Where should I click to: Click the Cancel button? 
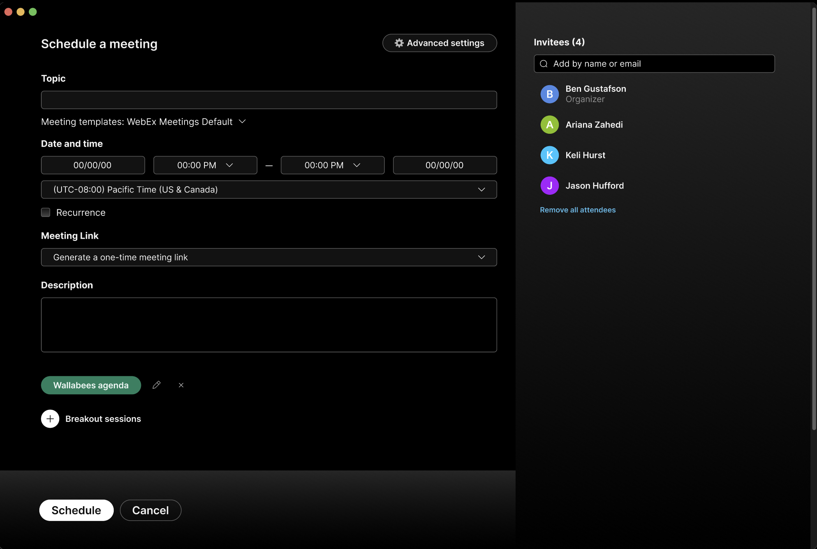click(150, 510)
